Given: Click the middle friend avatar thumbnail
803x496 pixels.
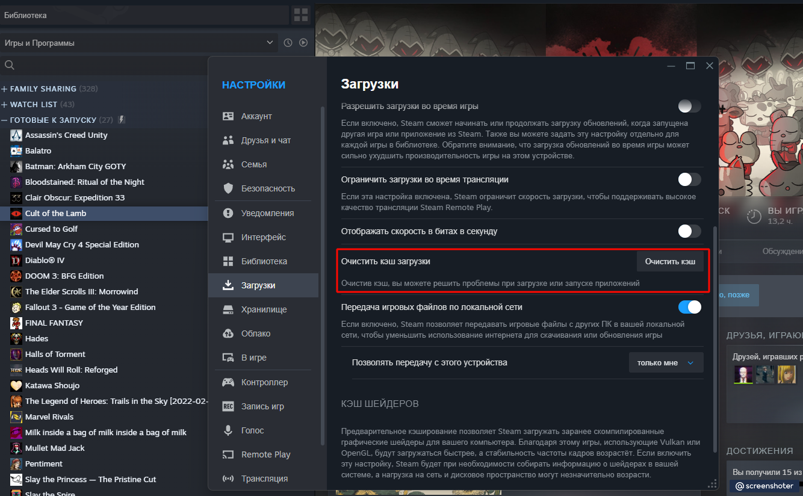Looking at the screenshot, I should 764,374.
